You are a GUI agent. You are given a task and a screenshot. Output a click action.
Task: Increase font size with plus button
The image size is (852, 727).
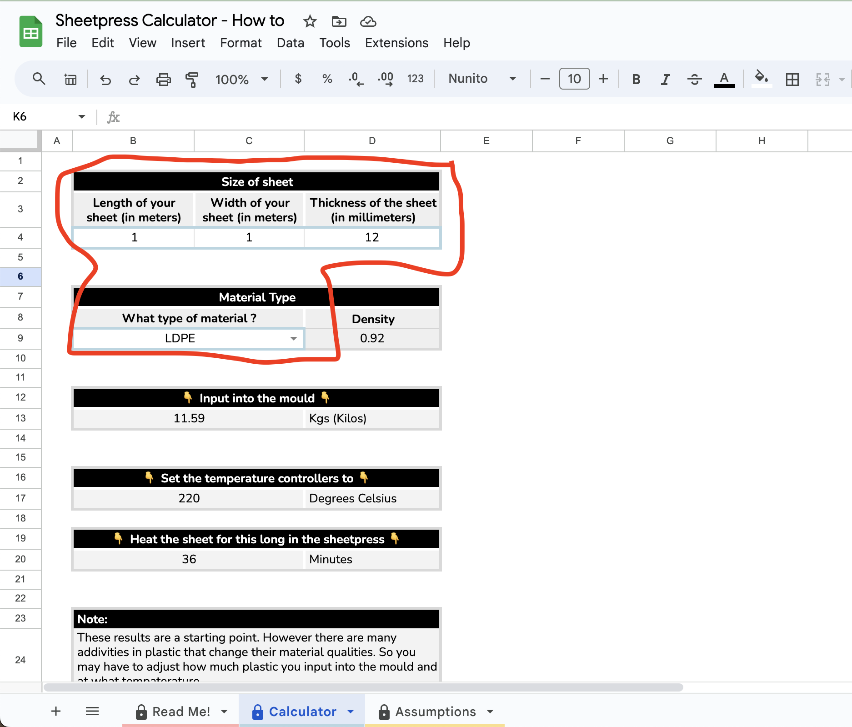click(603, 79)
